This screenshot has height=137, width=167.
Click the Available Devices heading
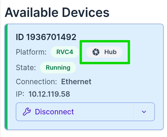point(57,12)
